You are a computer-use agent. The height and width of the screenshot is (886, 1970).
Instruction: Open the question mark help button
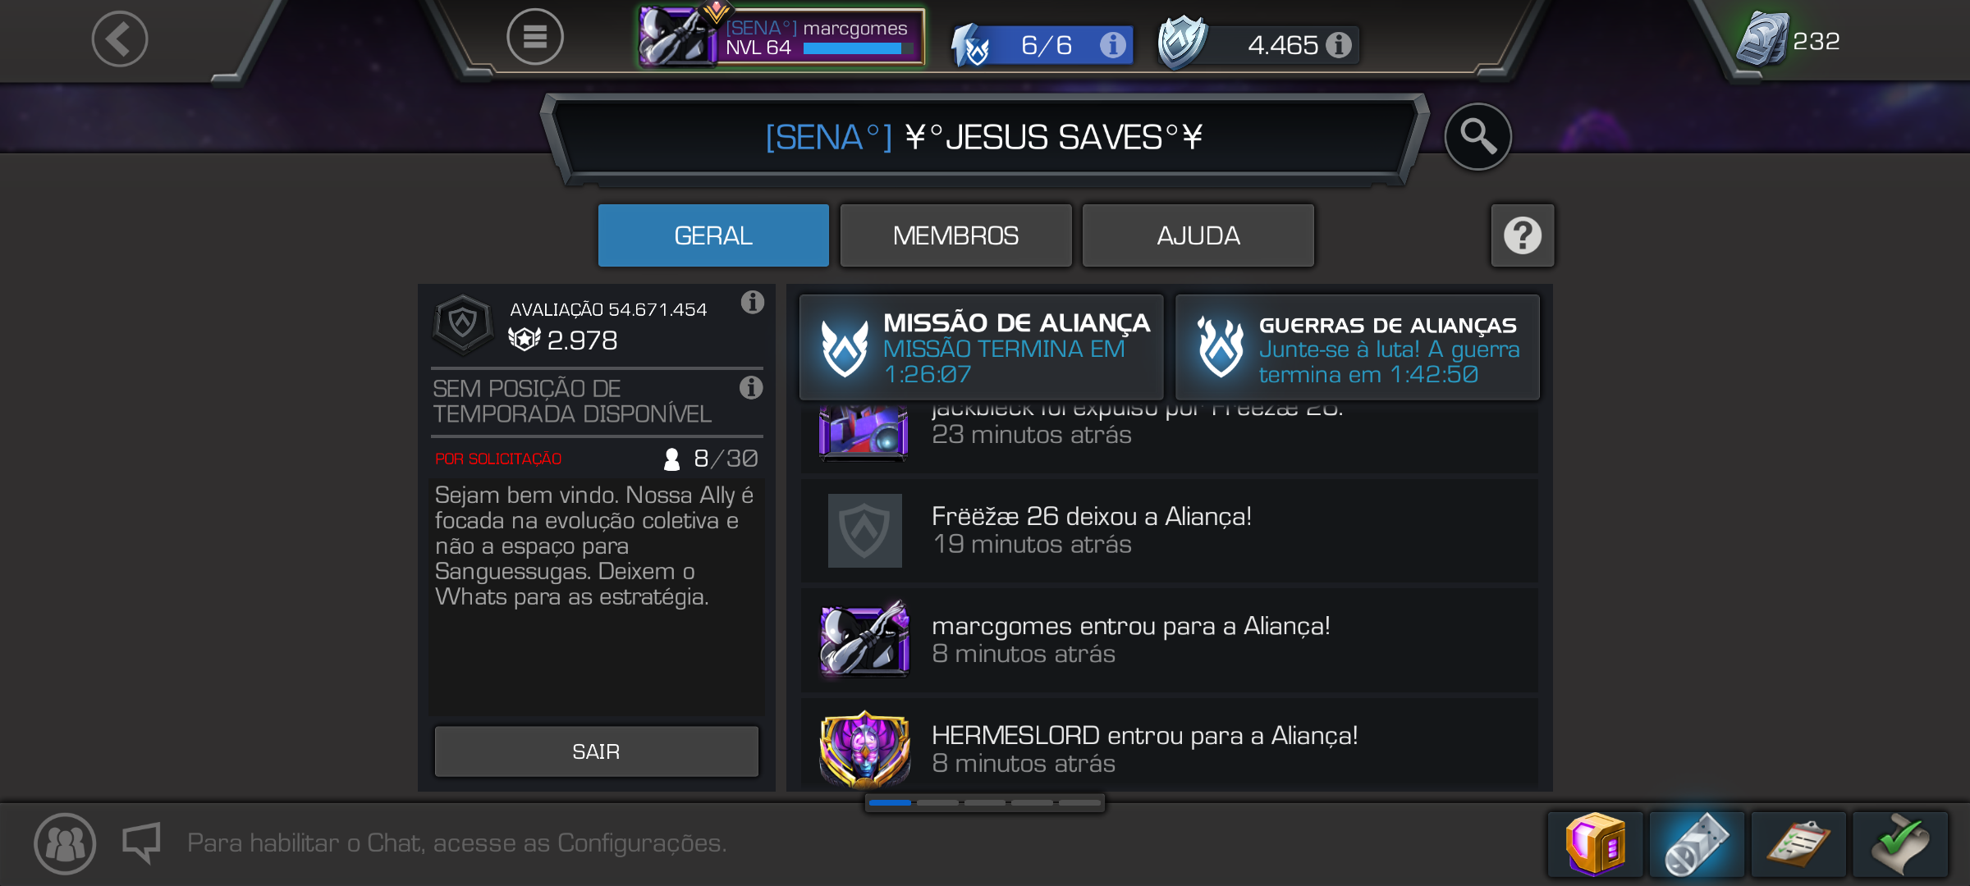[x=1523, y=235]
